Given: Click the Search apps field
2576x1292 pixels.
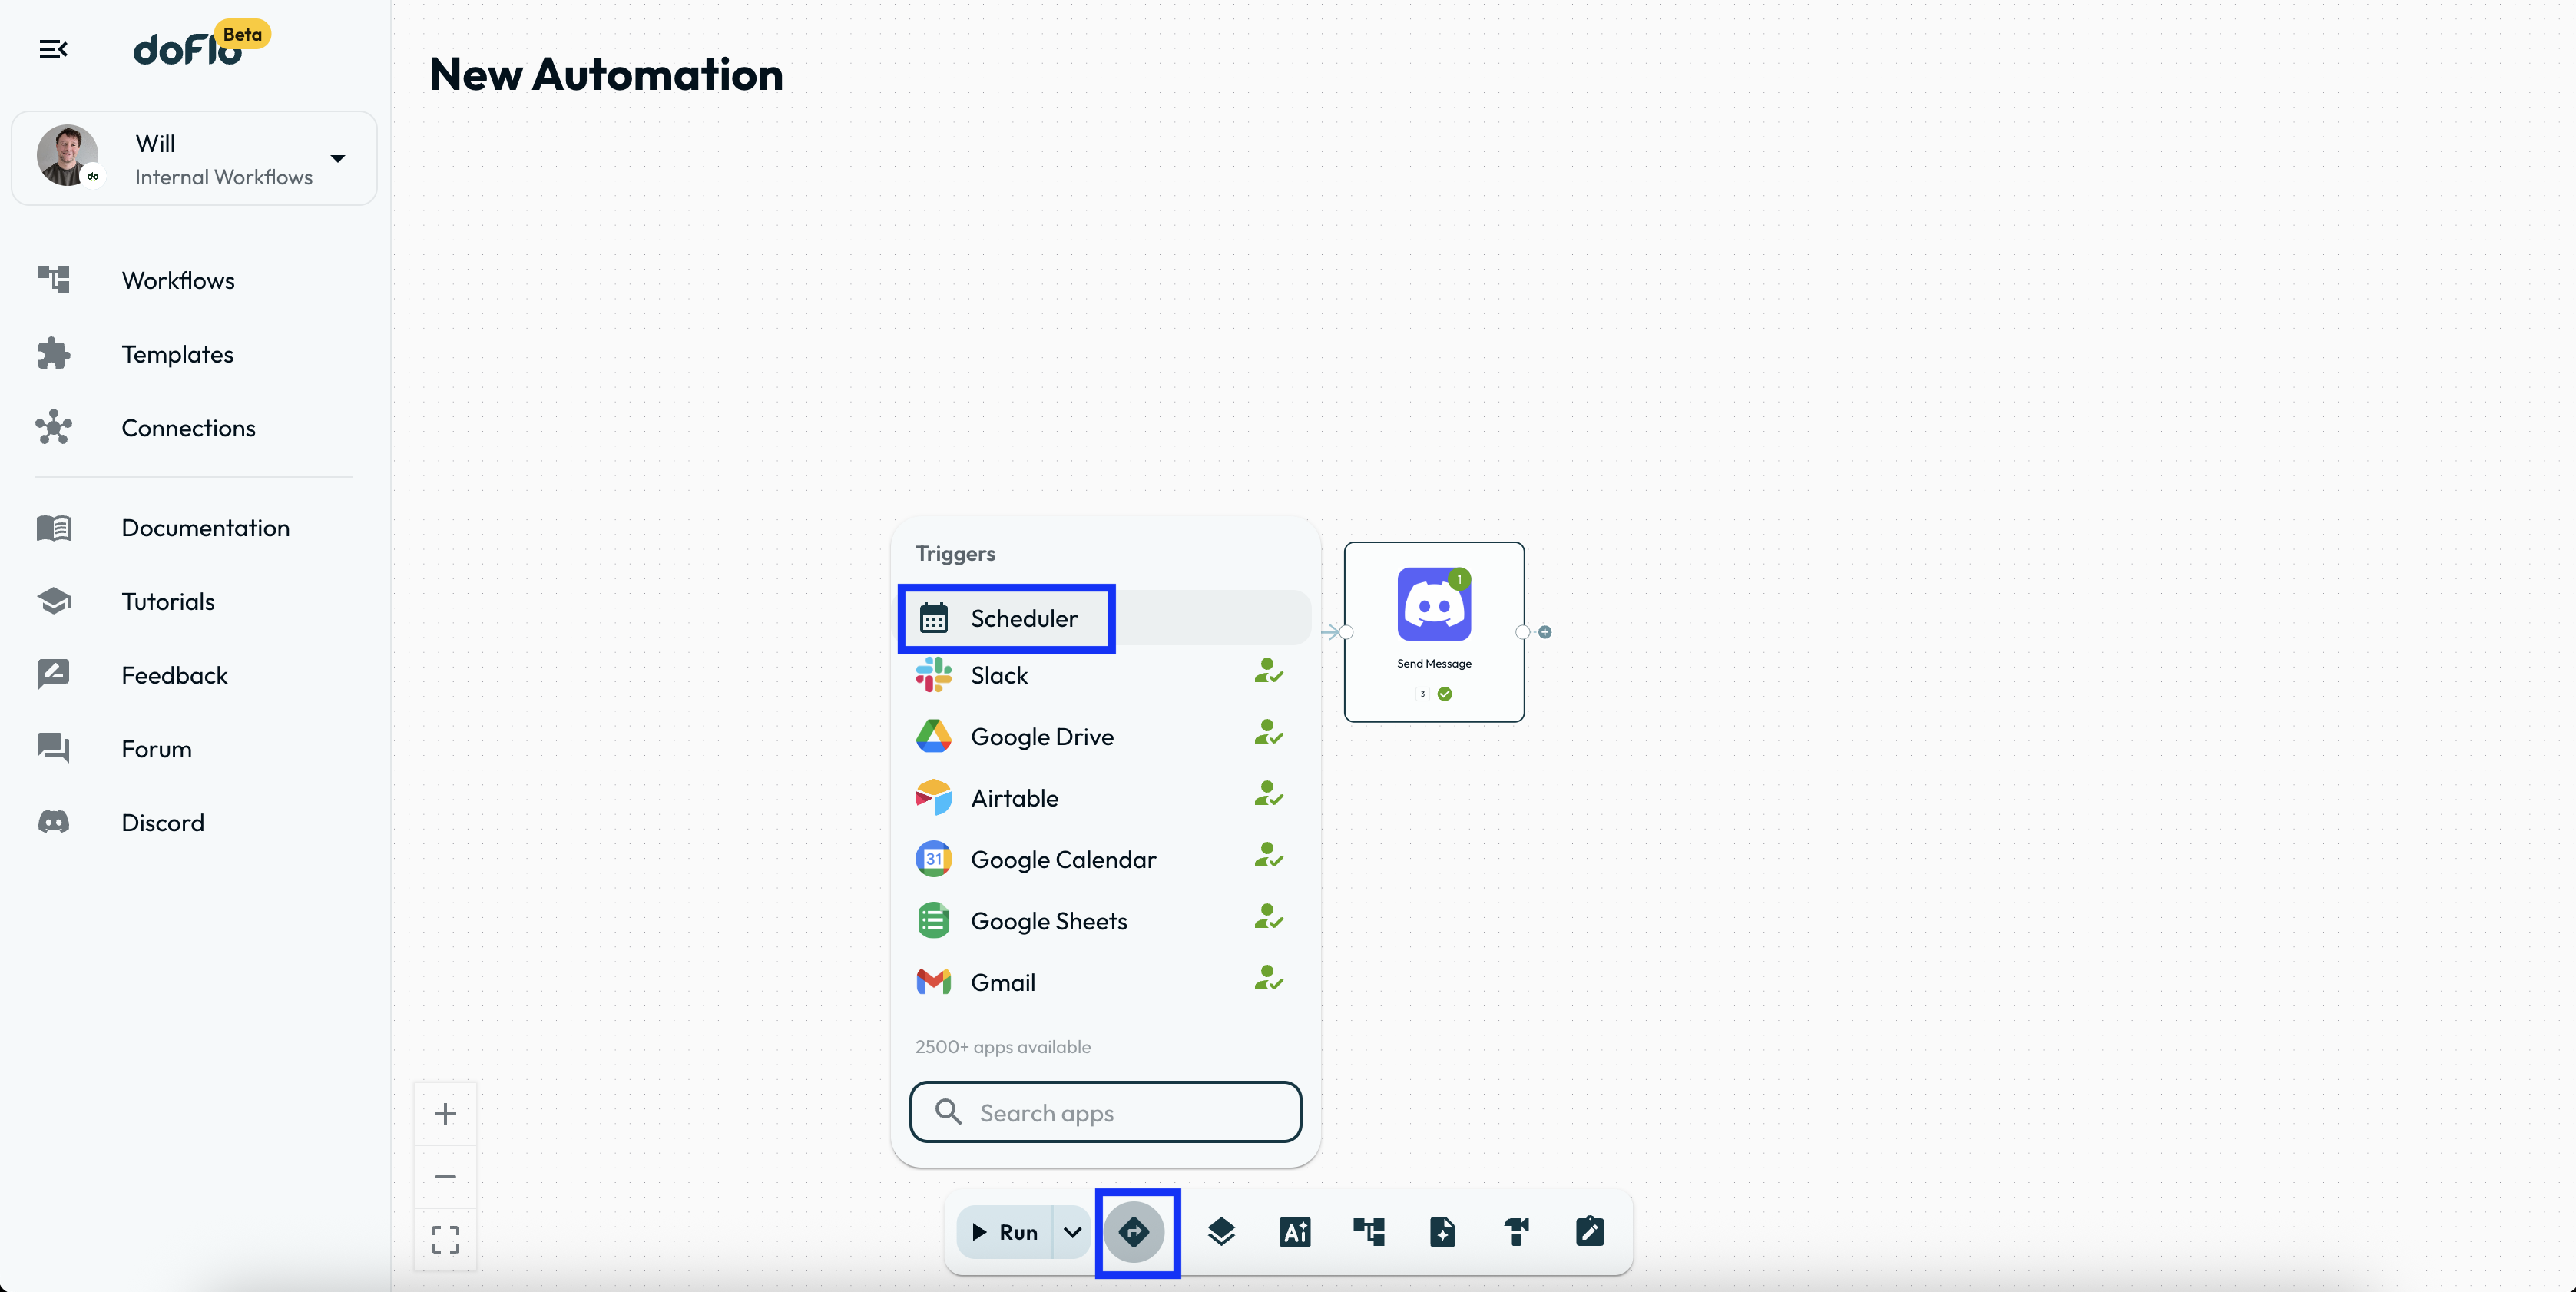Looking at the screenshot, I should [x=1105, y=1112].
